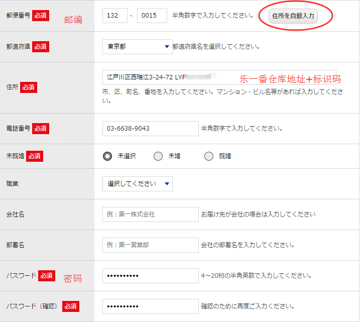
Task: Click the second postal code field containing 0015
Action: 152,16
